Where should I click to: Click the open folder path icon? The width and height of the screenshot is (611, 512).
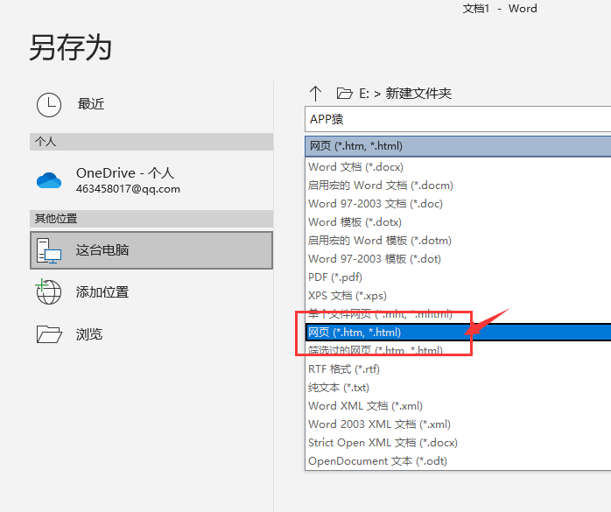coord(345,94)
